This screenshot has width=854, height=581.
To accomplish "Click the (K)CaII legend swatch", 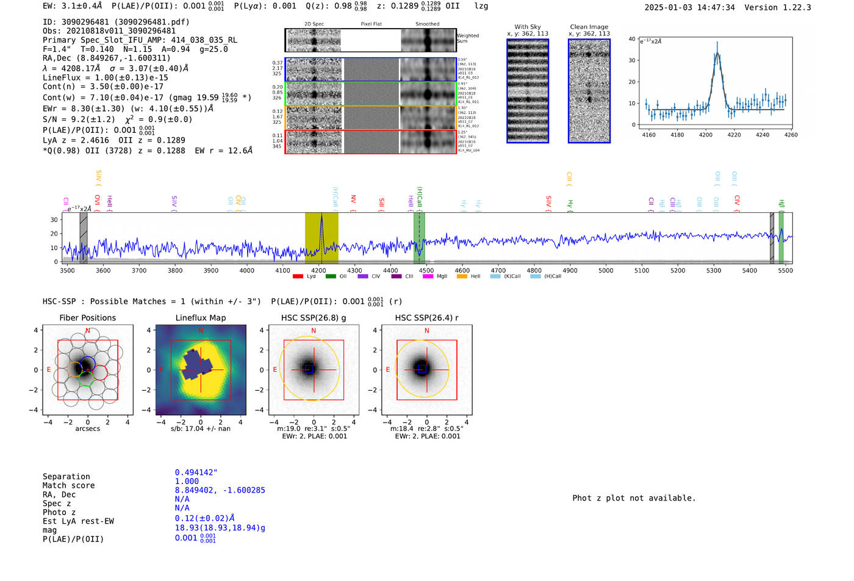I will click(x=495, y=276).
